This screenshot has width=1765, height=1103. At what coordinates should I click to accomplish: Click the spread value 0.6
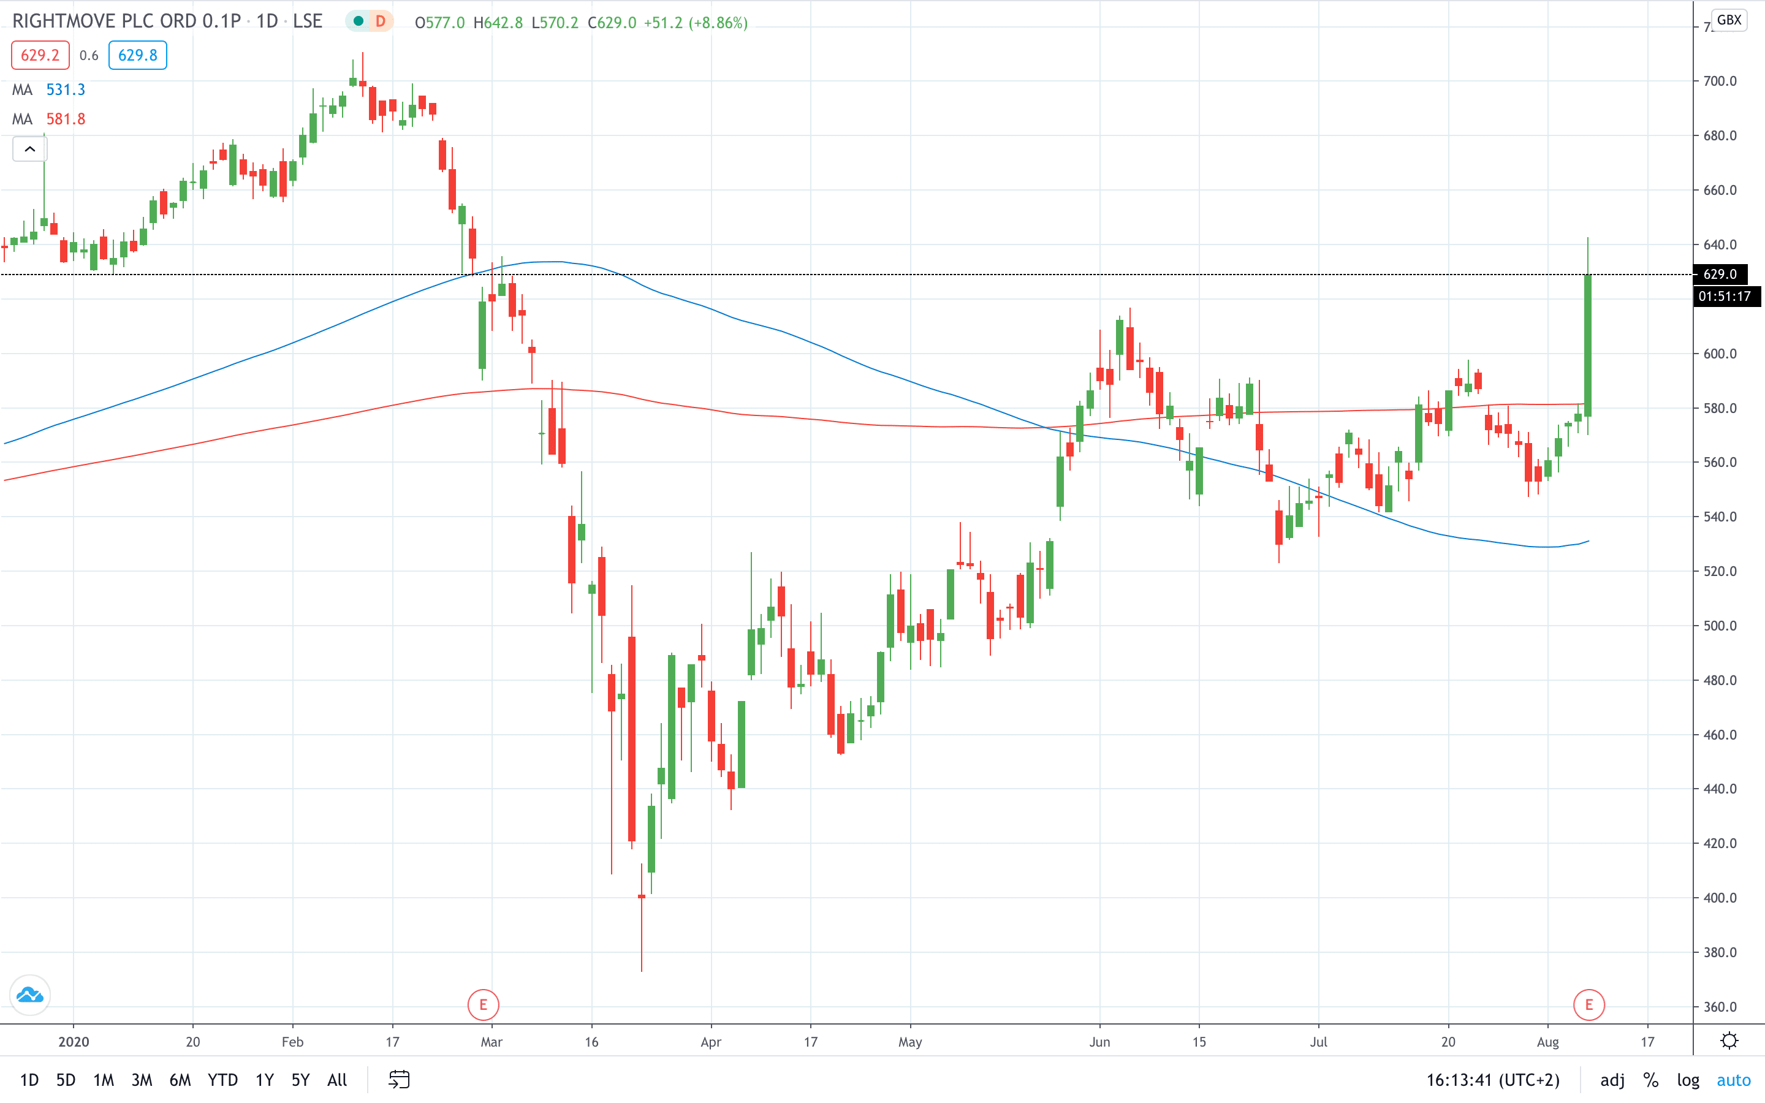[89, 55]
